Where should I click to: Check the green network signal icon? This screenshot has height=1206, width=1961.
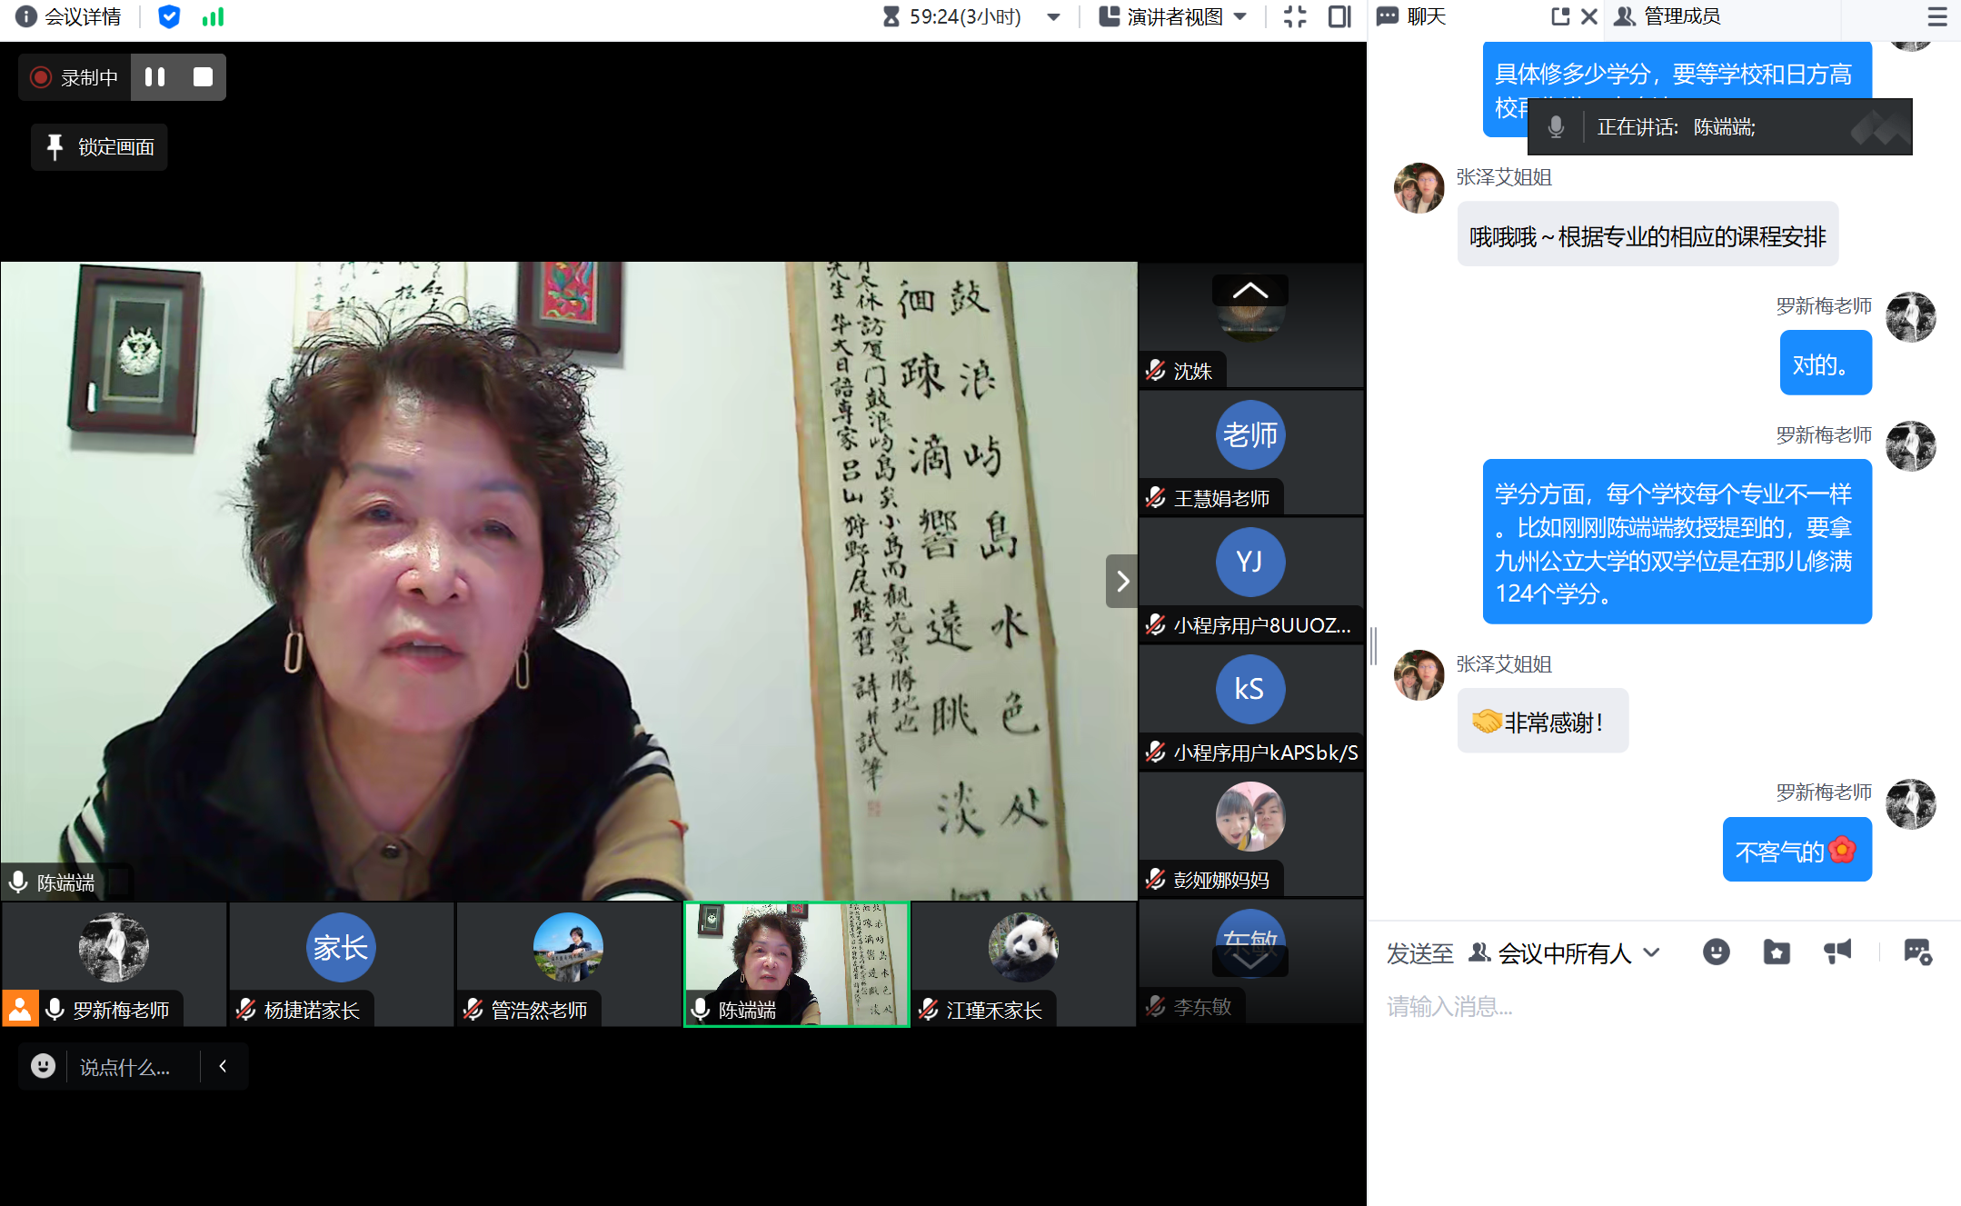(213, 16)
